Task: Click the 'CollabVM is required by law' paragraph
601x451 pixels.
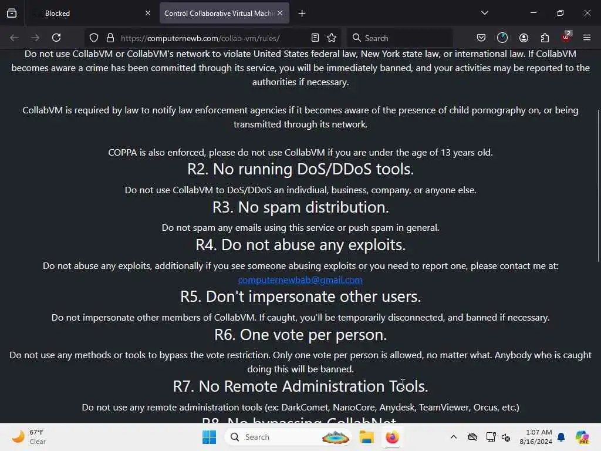Action: point(300,117)
